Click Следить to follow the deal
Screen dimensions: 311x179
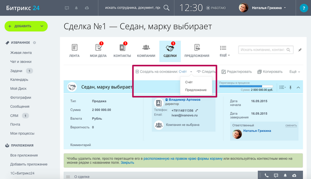(x=206, y=72)
